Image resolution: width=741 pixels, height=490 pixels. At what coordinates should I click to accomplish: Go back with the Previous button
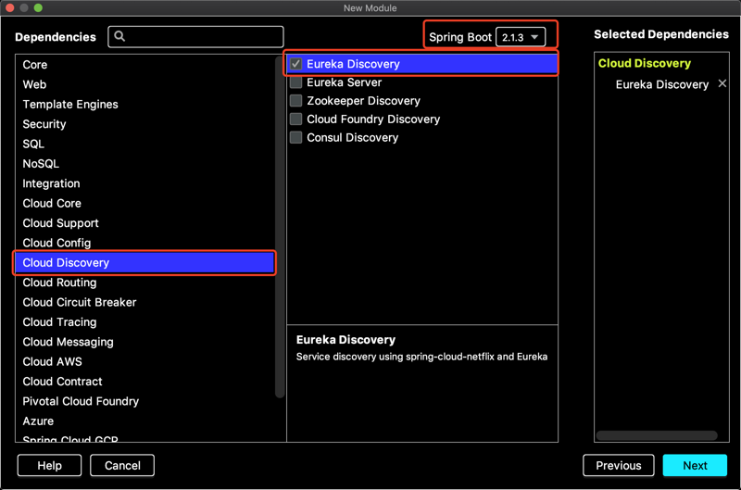tap(618, 465)
